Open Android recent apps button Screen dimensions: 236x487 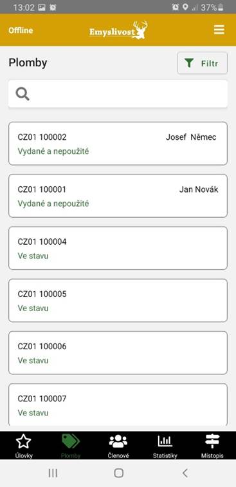point(53,473)
